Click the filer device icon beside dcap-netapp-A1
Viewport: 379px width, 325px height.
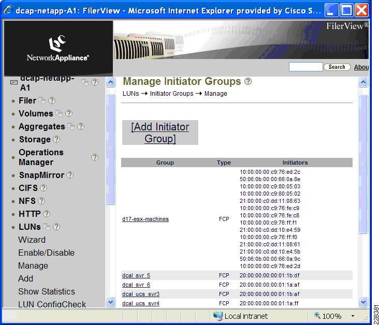pyautogui.click(x=14, y=82)
